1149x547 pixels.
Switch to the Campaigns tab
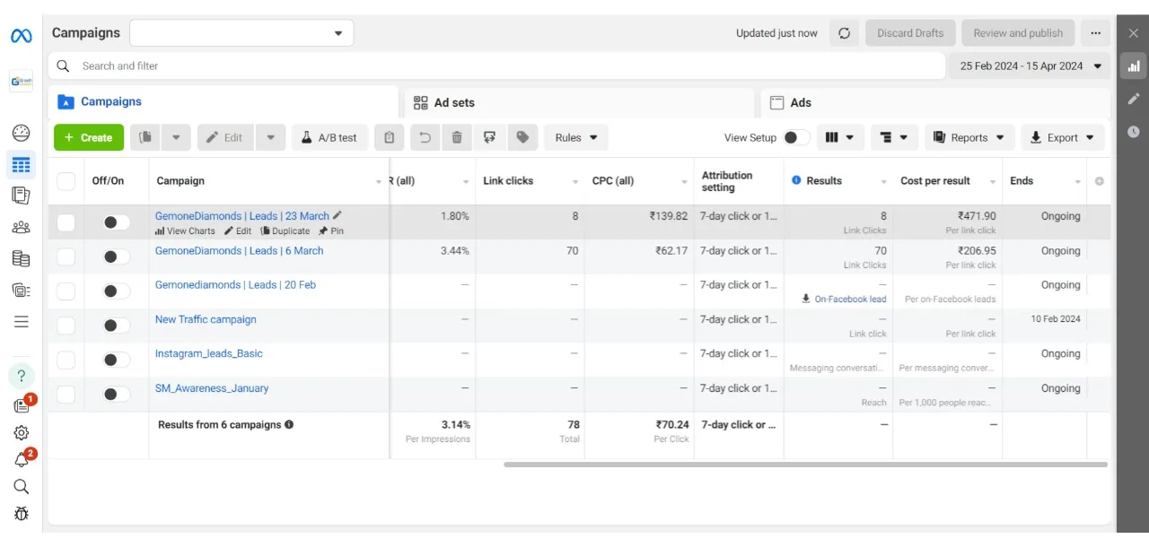click(224, 102)
